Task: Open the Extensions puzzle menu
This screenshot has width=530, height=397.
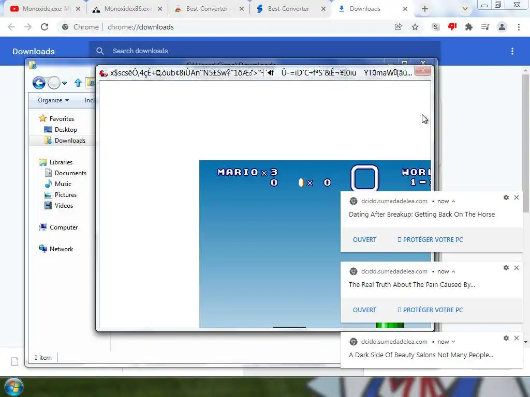Action: 469,27
